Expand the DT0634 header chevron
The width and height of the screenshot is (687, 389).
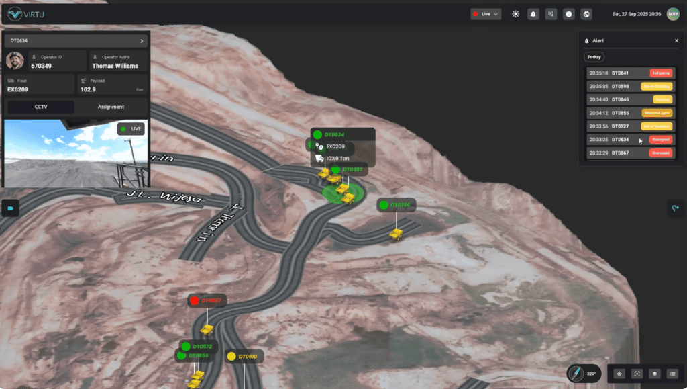point(141,42)
